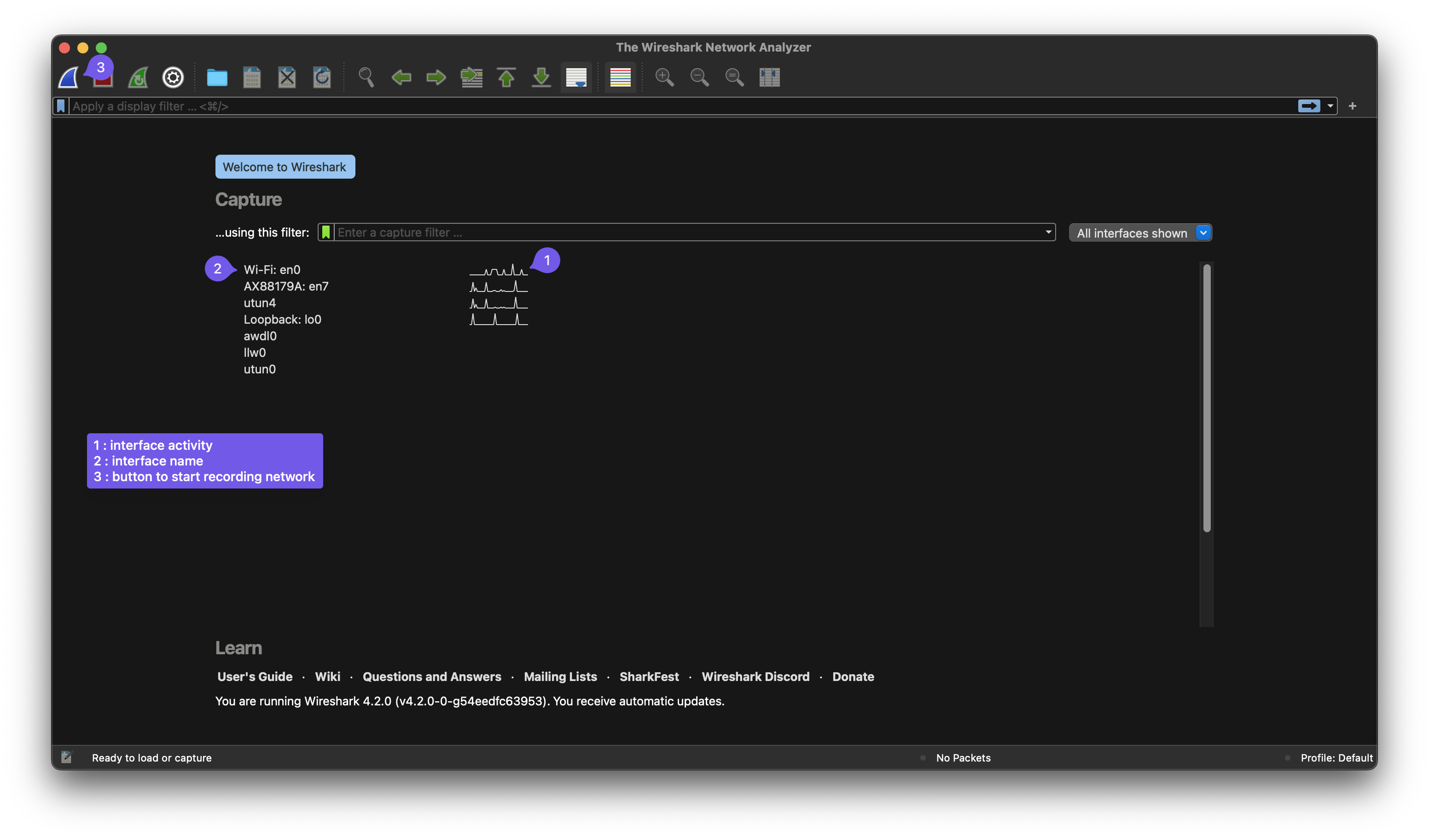Open the All interfaces shown dropdown
The height and width of the screenshot is (838, 1429).
click(1140, 233)
